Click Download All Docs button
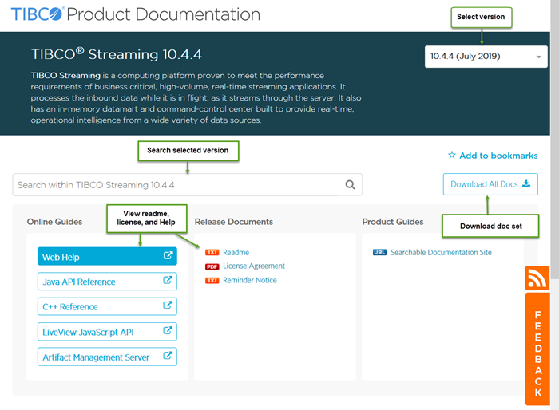559x410 pixels. tap(490, 184)
